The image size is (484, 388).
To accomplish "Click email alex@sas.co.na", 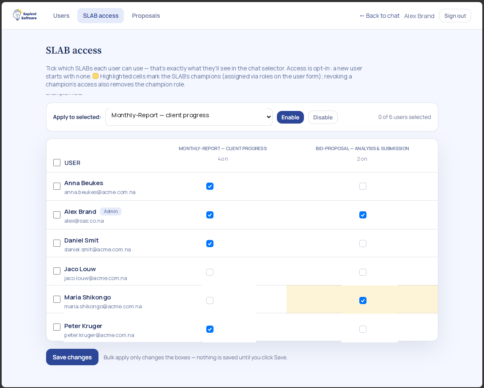I will 84,221.
